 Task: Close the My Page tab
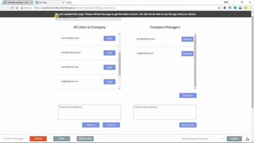coord(63,3)
